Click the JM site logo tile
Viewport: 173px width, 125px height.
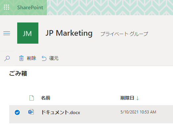coord(28,33)
